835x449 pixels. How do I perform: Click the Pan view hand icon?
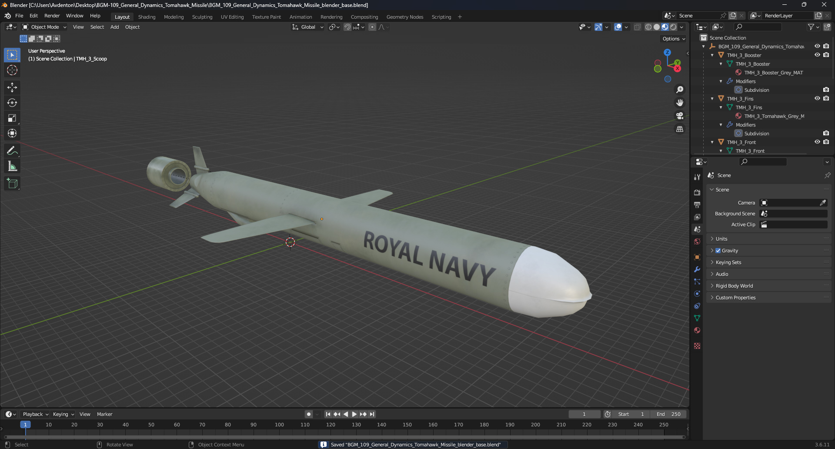tap(679, 103)
